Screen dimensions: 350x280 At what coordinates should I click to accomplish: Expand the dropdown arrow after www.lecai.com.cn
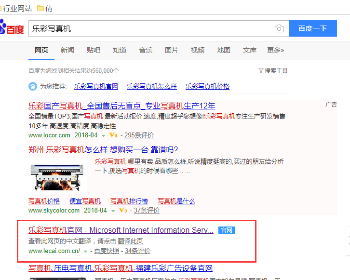click(85, 251)
